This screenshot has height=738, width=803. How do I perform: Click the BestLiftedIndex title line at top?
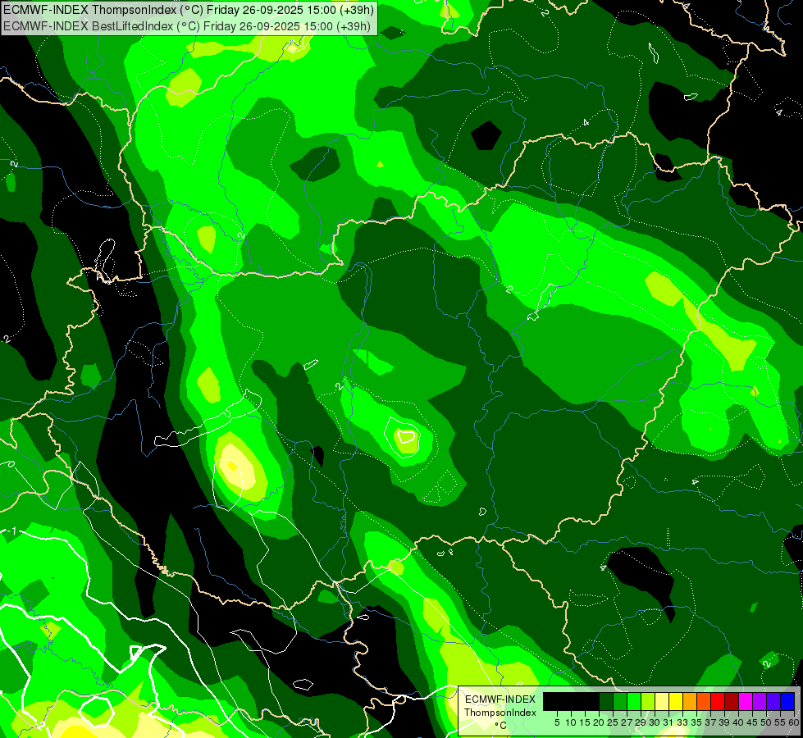(x=187, y=25)
